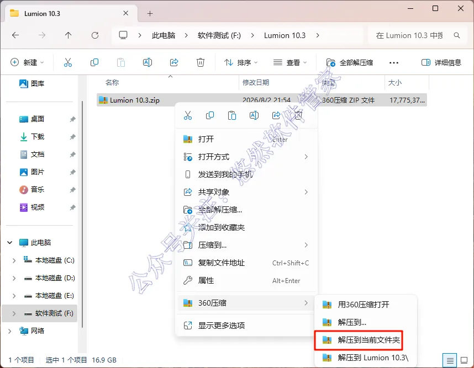Expand 本地磁盘 (D:) tree node
Screen dimensions: 474x368
[14, 278]
